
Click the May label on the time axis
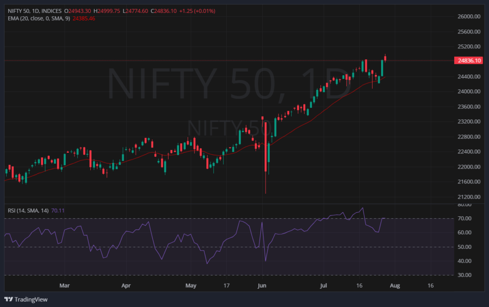(x=191, y=286)
